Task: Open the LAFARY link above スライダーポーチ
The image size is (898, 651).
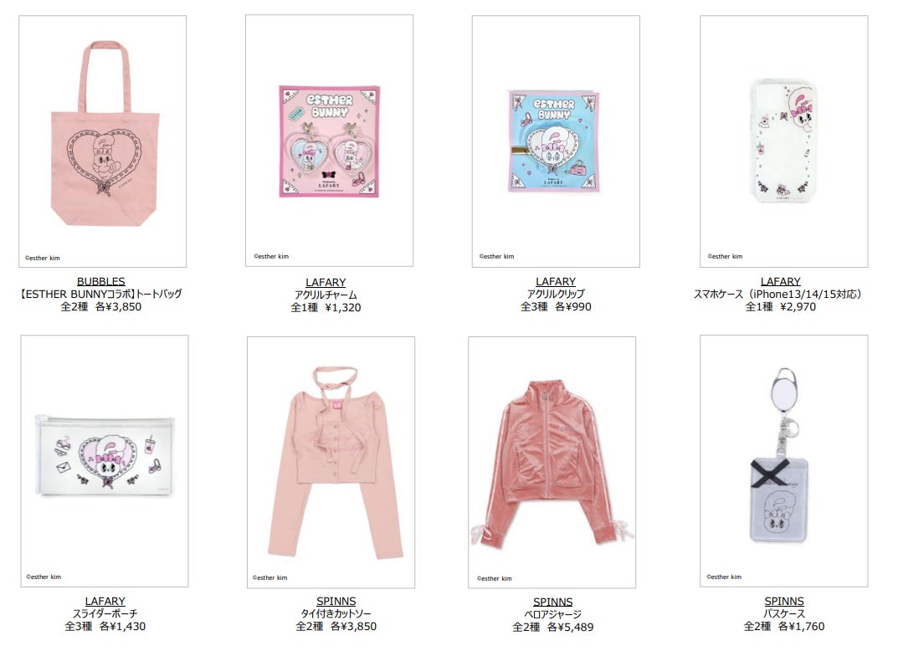Action: coord(105,601)
